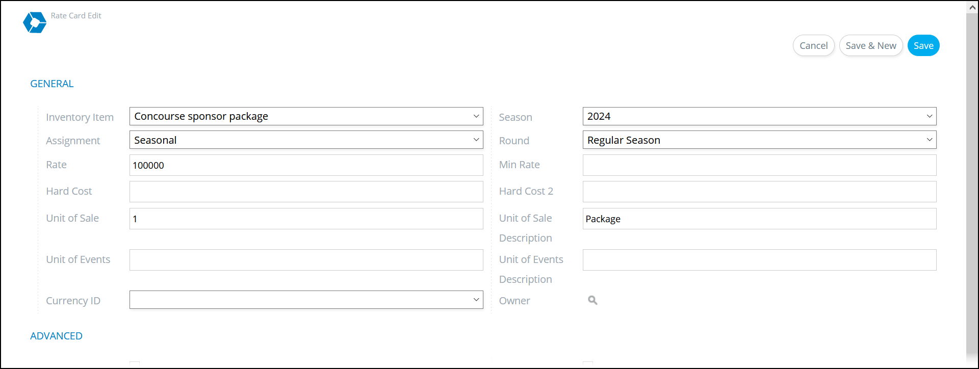Image resolution: width=979 pixels, height=369 pixels.
Task: Click into the Hard Cost field
Action: 306,192
